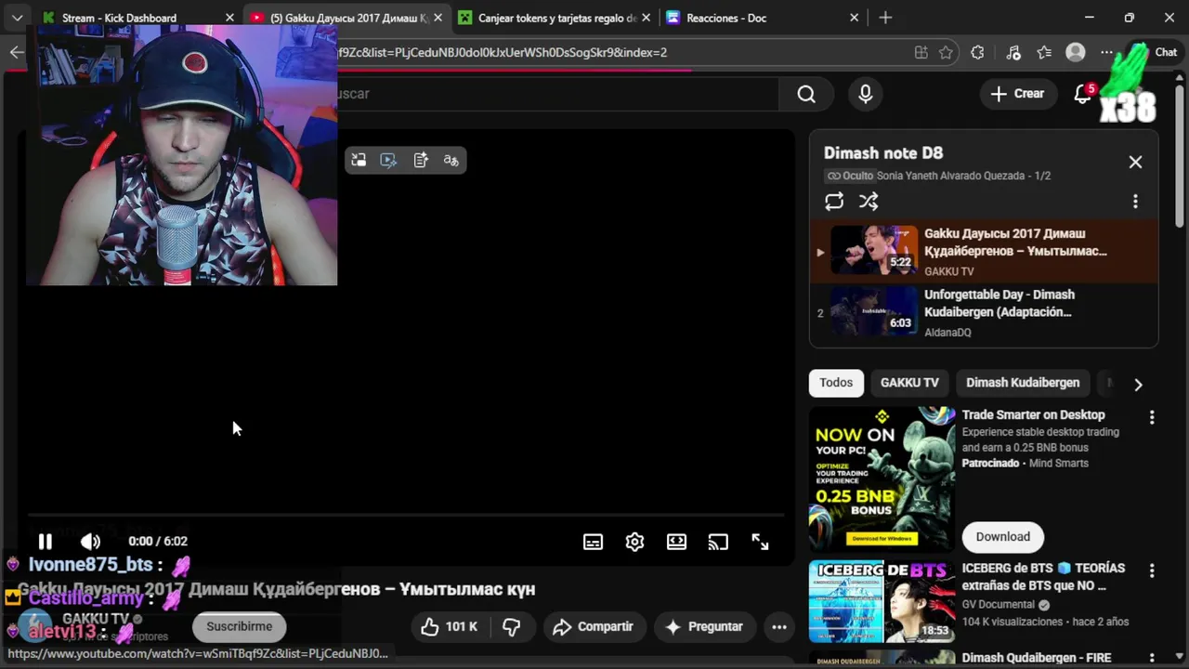Open browser settings and more menu
The height and width of the screenshot is (669, 1189).
click(1106, 53)
